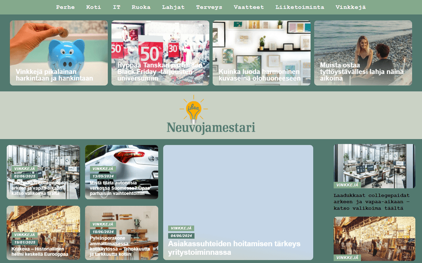Click headline 'Muista ostaa tyttöystävällesi lahja'

[x=362, y=72]
